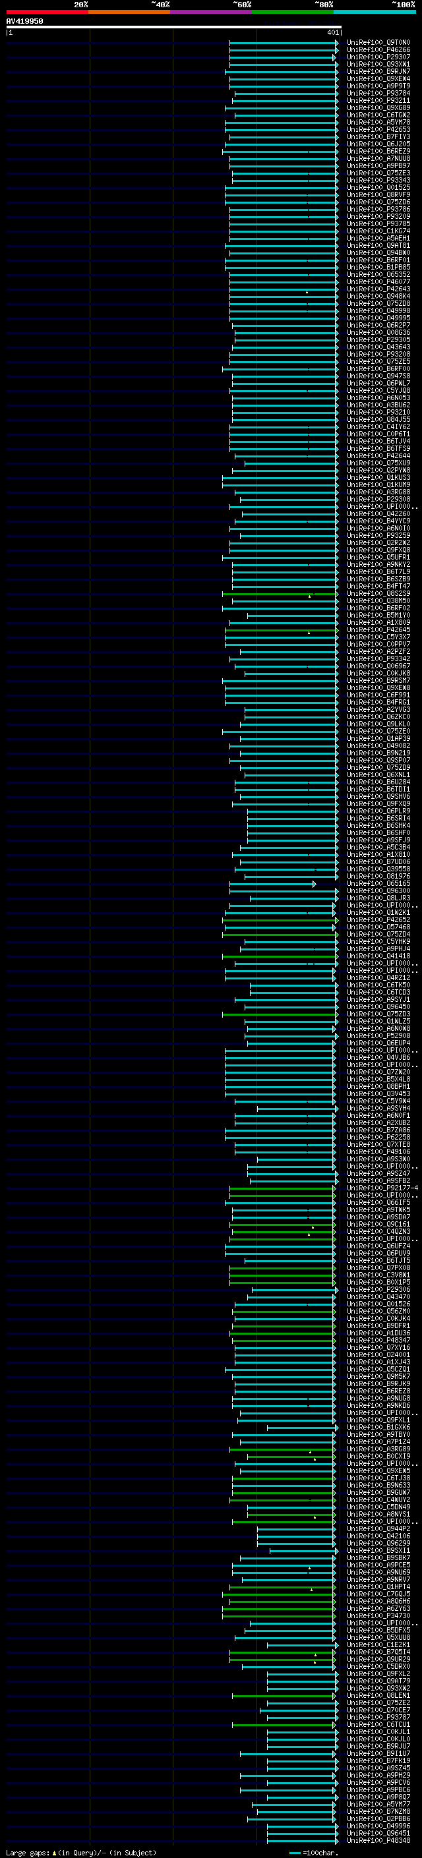The height and width of the screenshot is (1858, 422).
Task: Click the 401 end-position marker
Action: [332, 32]
